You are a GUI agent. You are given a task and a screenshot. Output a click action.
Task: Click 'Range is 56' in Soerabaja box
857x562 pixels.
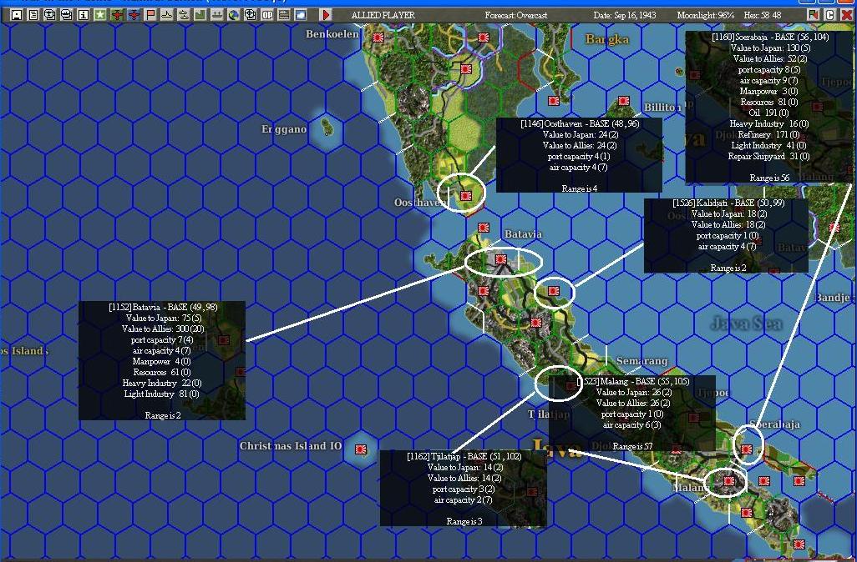769,178
